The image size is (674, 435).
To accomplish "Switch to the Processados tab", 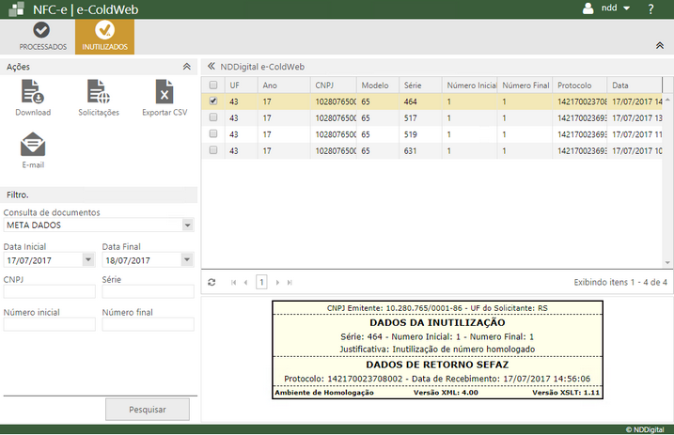I will coord(43,36).
